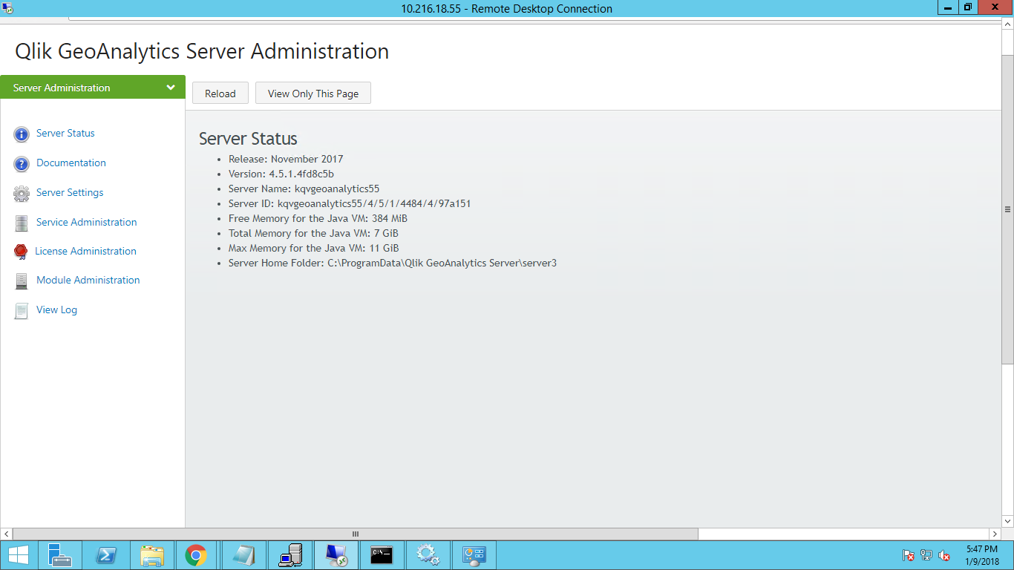
Task: Click the 'Server Home Folder' path line
Action: coord(393,263)
